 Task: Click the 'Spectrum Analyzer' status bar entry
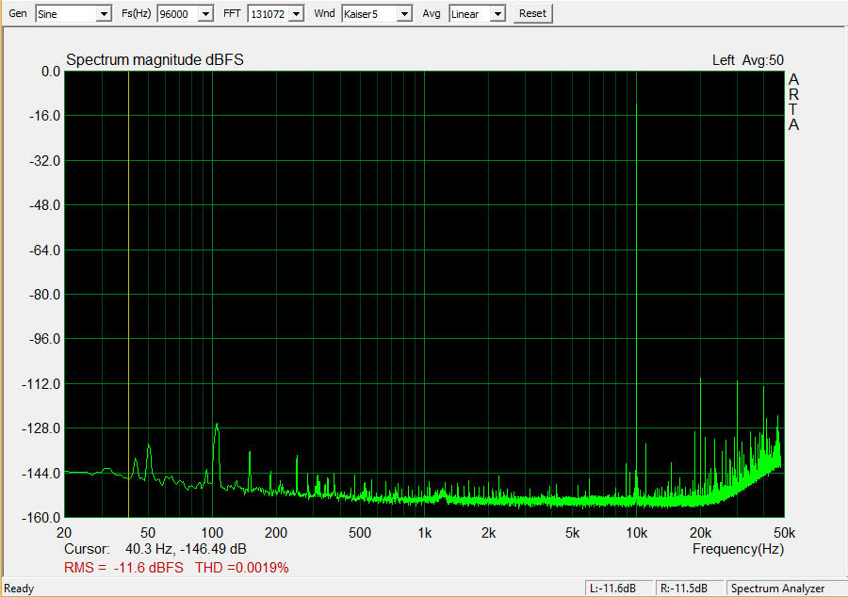tap(777, 589)
